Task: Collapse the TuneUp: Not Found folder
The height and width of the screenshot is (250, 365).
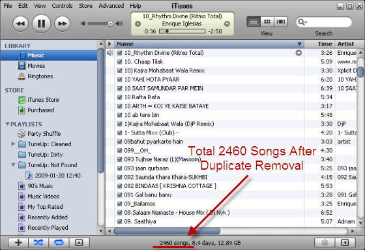Action: (13, 165)
